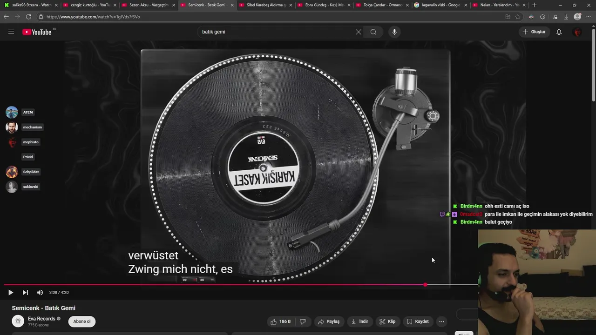Click the goggles extension icon in toolbar
Screen dimensions: 596x335
(x=531, y=17)
